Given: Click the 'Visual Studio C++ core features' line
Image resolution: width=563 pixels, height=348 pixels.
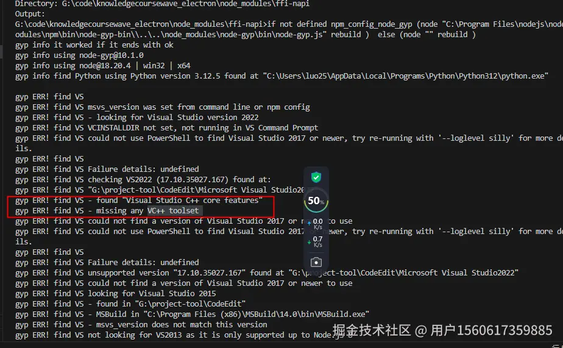Looking at the screenshot, I should (x=139, y=200).
